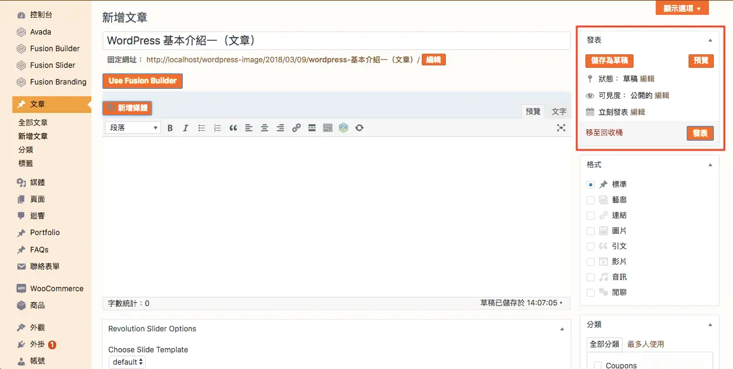This screenshot has width=733, height=369.
Task: Click the refresh arrows toolbar icon
Action: click(359, 128)
